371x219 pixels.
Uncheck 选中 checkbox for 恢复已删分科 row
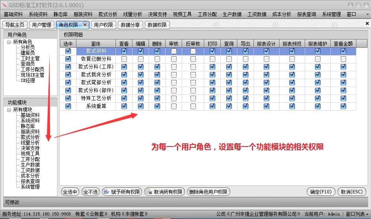[68, 59]
